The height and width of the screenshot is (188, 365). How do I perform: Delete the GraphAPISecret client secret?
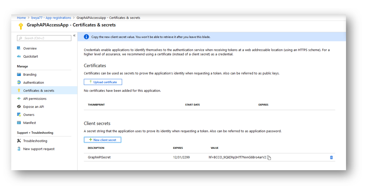pyautogui.click(x=331, y=157)
